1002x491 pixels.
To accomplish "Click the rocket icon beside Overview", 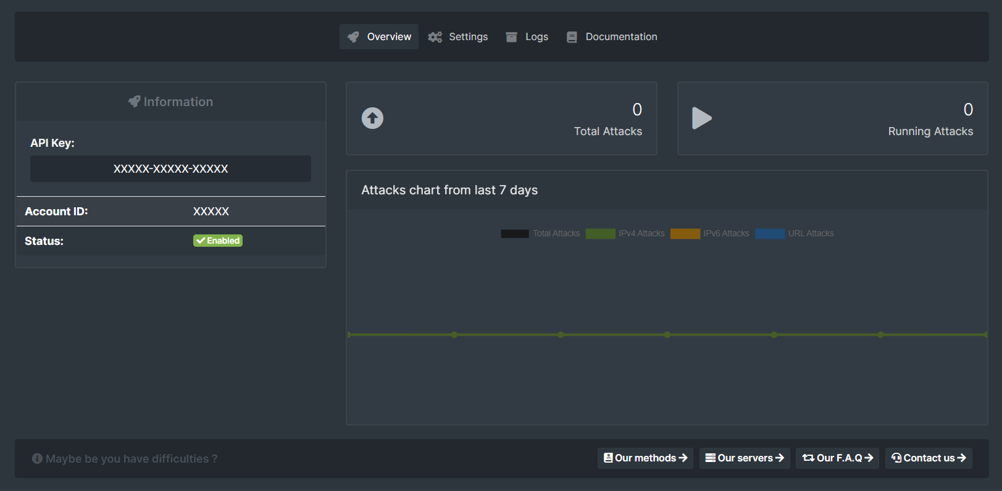I will click(353, 37).
